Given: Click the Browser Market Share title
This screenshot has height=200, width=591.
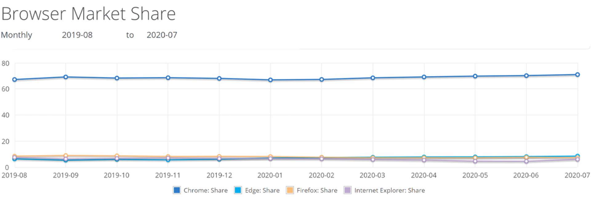Looking at the screenshot, I should pos(89,14).
